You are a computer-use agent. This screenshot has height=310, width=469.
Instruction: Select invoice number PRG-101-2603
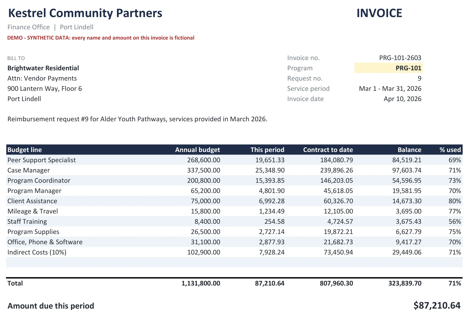400,58
